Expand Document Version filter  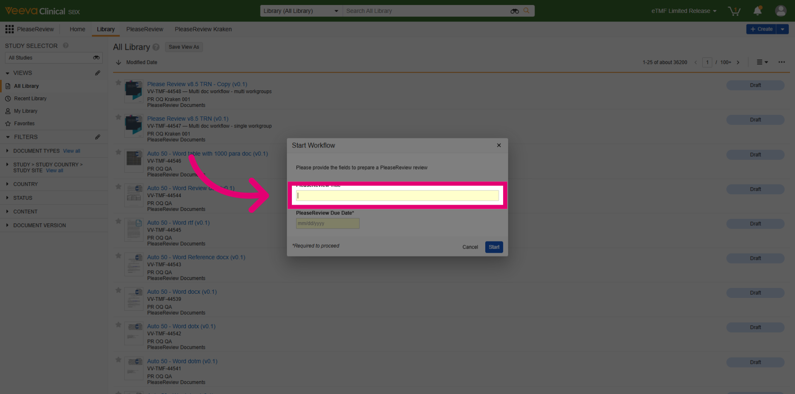coord(7,225)
